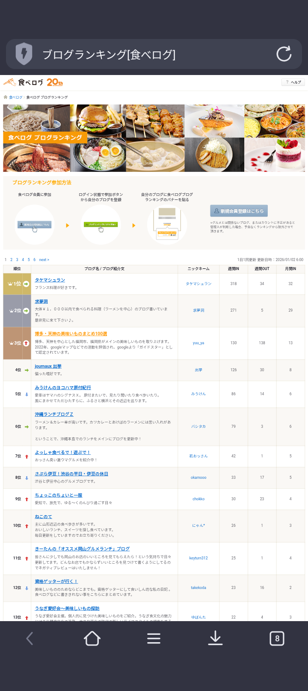The width and height of the screenshot is (308, 691).
Task: Click the green trend arrow on the 4位 row
Action: 27,370
